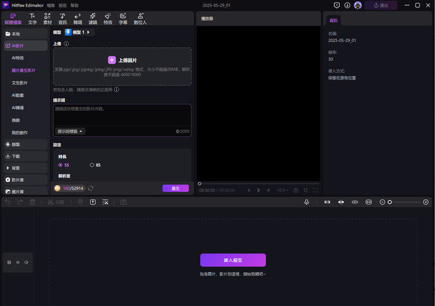Refresh the credits counter
This screenshot has height=306, width=435.
[91, 188]
